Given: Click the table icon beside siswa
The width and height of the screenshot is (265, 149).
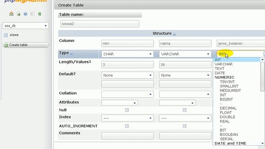Looking at the screenshot, I should pos(5,35).
